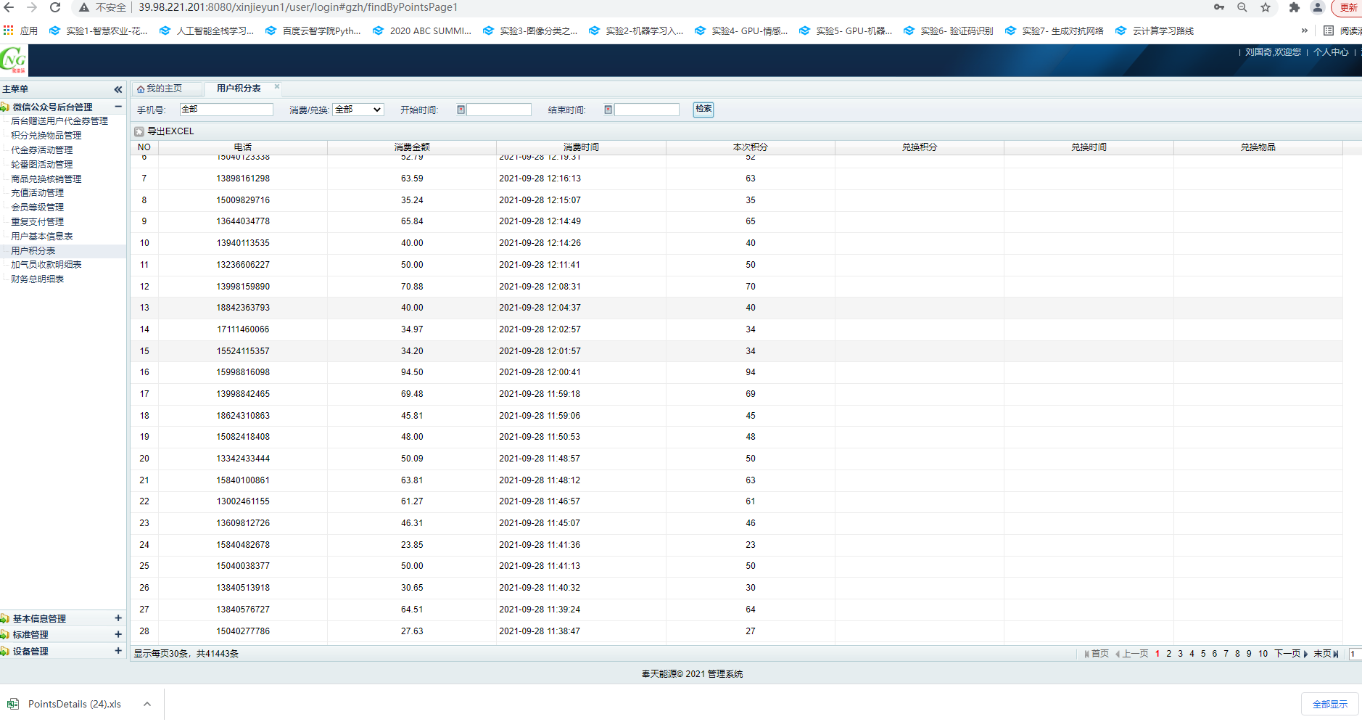Click the 开始时间 calendar icon
The height and width of the screenshot is (722, 1362).
461,110
